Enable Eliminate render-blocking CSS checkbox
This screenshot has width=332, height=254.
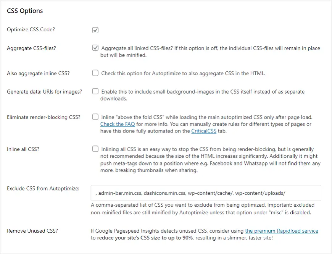(95, 117)
